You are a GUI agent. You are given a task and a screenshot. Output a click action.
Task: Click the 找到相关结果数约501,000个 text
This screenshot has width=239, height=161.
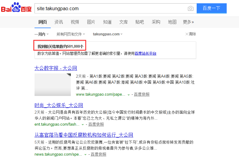(x=60, y=46)
